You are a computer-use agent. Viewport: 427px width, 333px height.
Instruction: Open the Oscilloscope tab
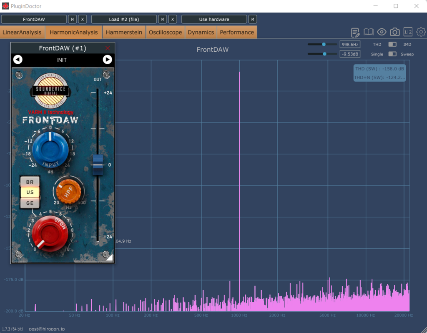(x=165, y=32)
